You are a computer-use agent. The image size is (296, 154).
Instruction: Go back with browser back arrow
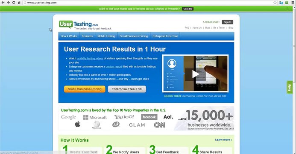pyautogui.click(x=3, y=3)
